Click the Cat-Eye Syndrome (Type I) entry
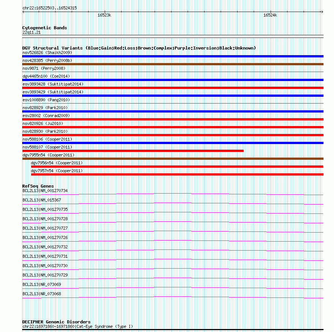Image resolution: width=334 pixels, height=332 pixels. (78, 326)
